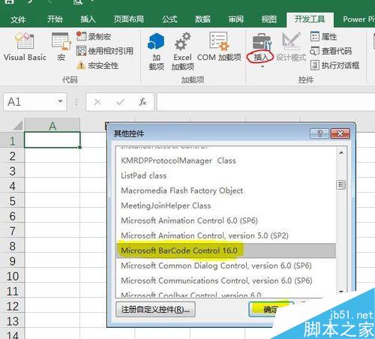Click the list scrollbar down arrow

pos(341,292)
